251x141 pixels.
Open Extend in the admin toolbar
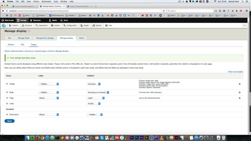[x=55, y=25]
